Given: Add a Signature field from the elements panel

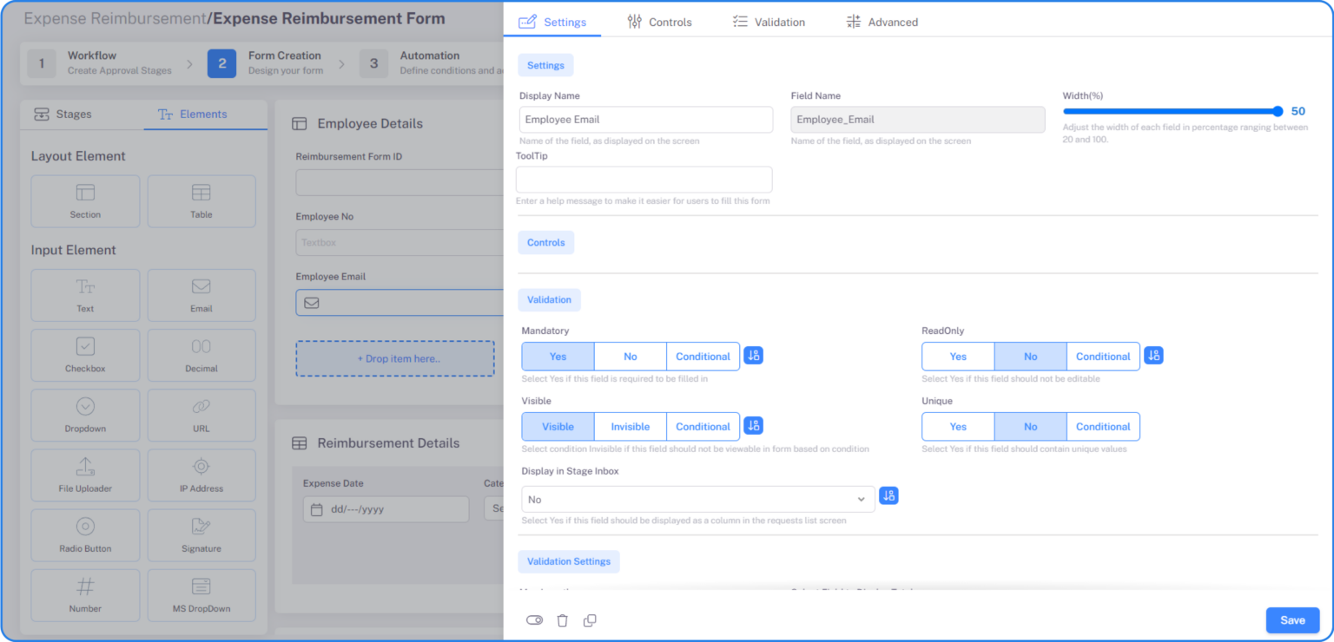Looking at the screenshot, I should point(201,535).
